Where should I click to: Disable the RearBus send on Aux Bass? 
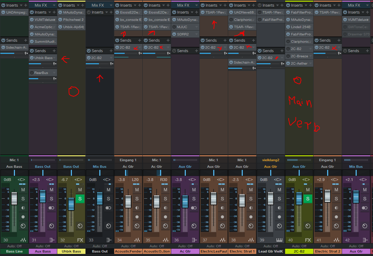point(32,73)
